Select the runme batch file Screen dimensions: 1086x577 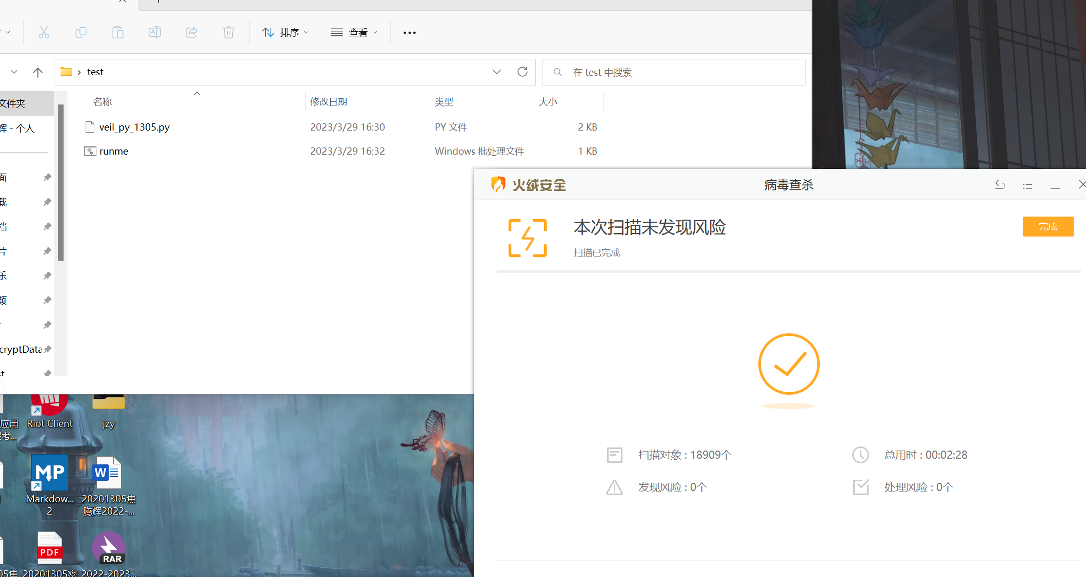point(114,151)
